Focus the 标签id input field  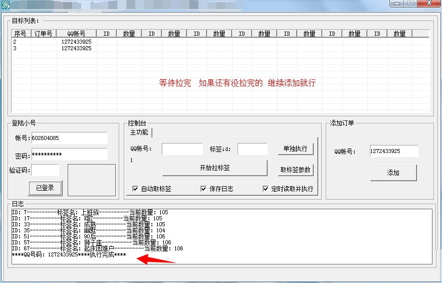click(252, 149)
